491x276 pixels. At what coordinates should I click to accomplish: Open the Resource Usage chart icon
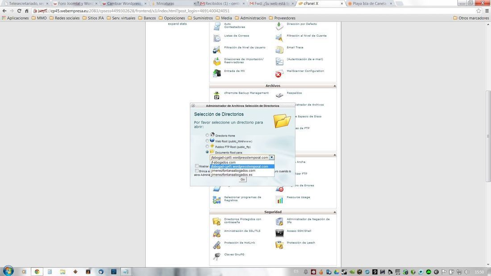click(x=279, y=200)
